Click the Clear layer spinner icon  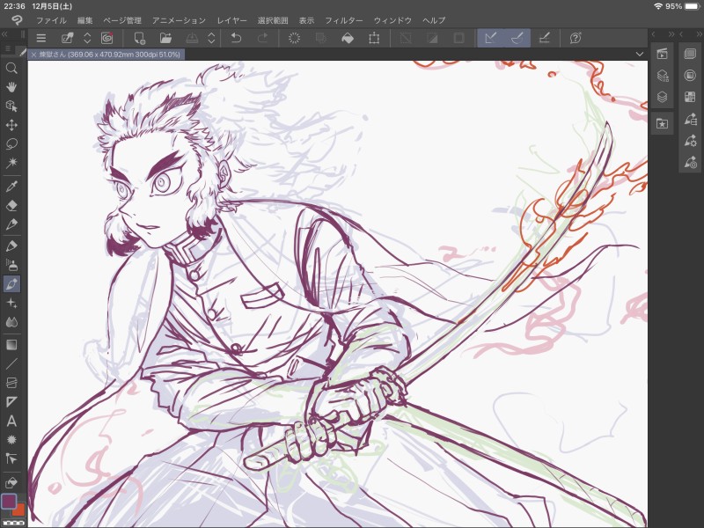tap(294, 38)
